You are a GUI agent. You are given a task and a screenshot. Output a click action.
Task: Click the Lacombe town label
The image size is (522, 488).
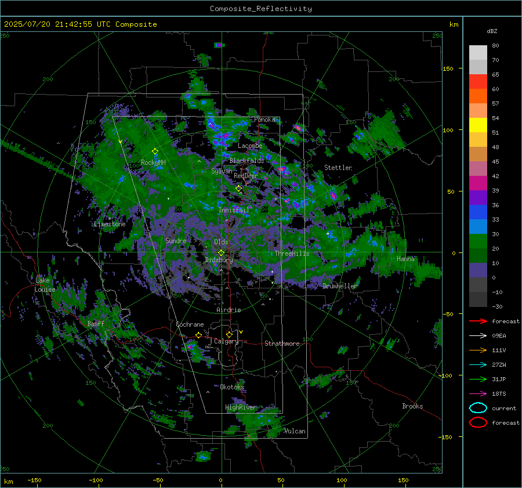pyautogui.click(x=250, y=146)
